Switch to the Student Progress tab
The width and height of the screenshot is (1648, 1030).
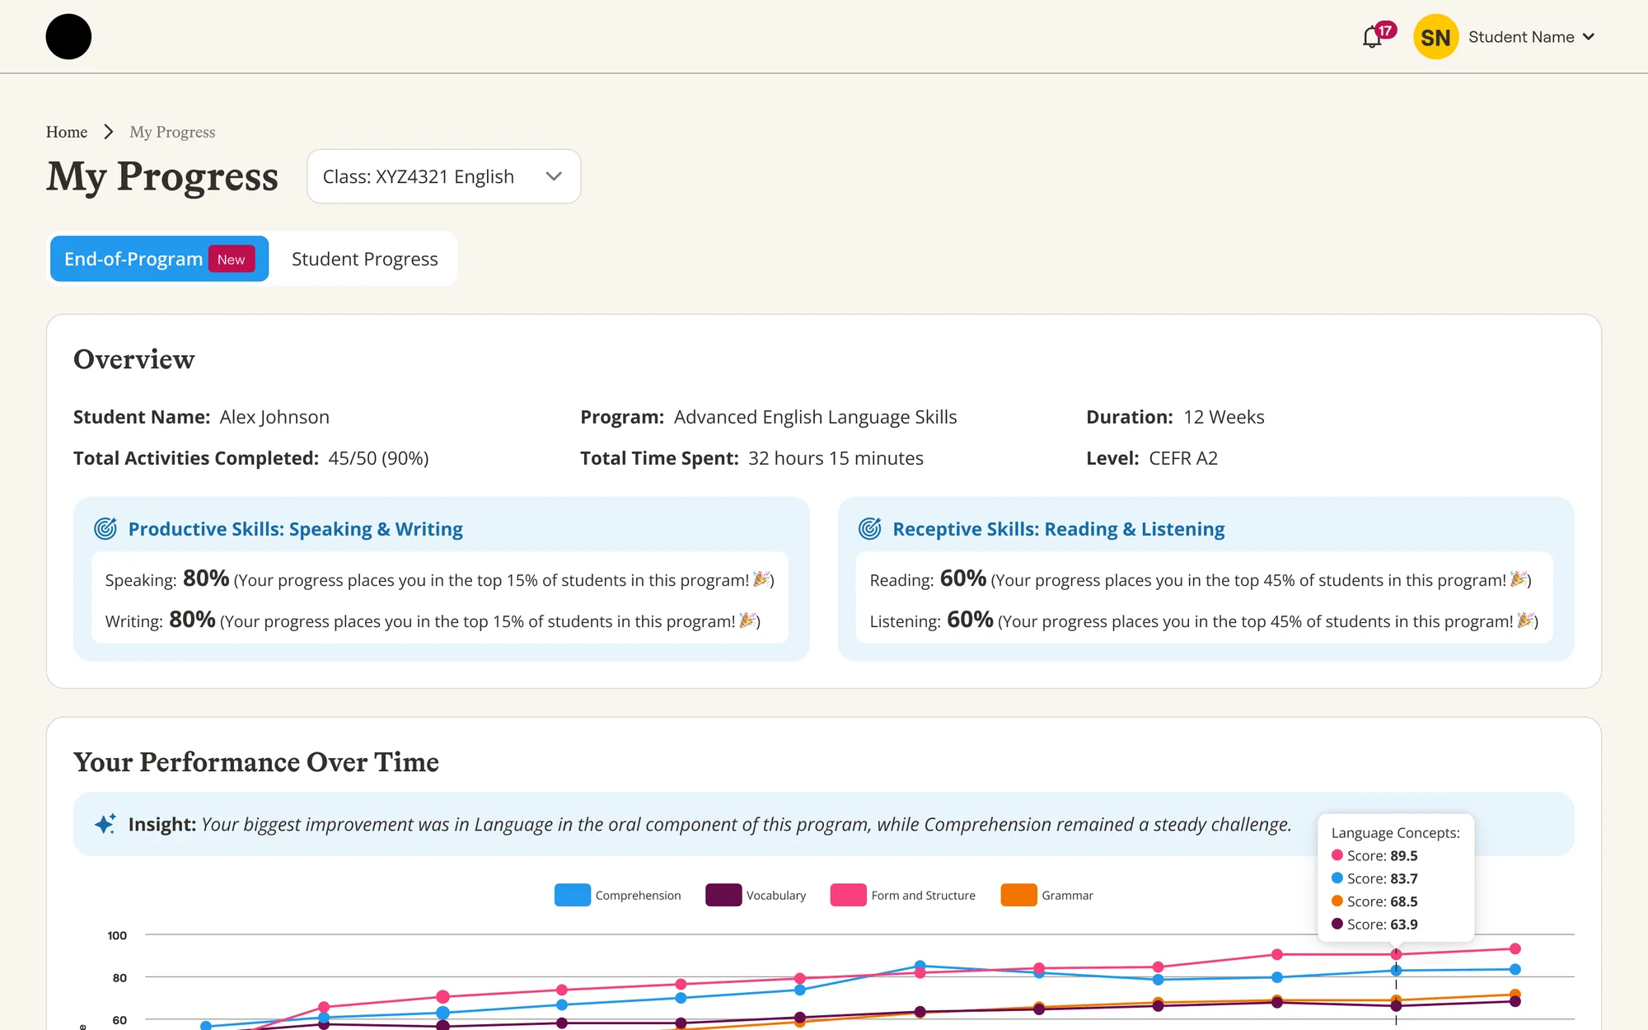pyautogui.click(x=364, y=259)
